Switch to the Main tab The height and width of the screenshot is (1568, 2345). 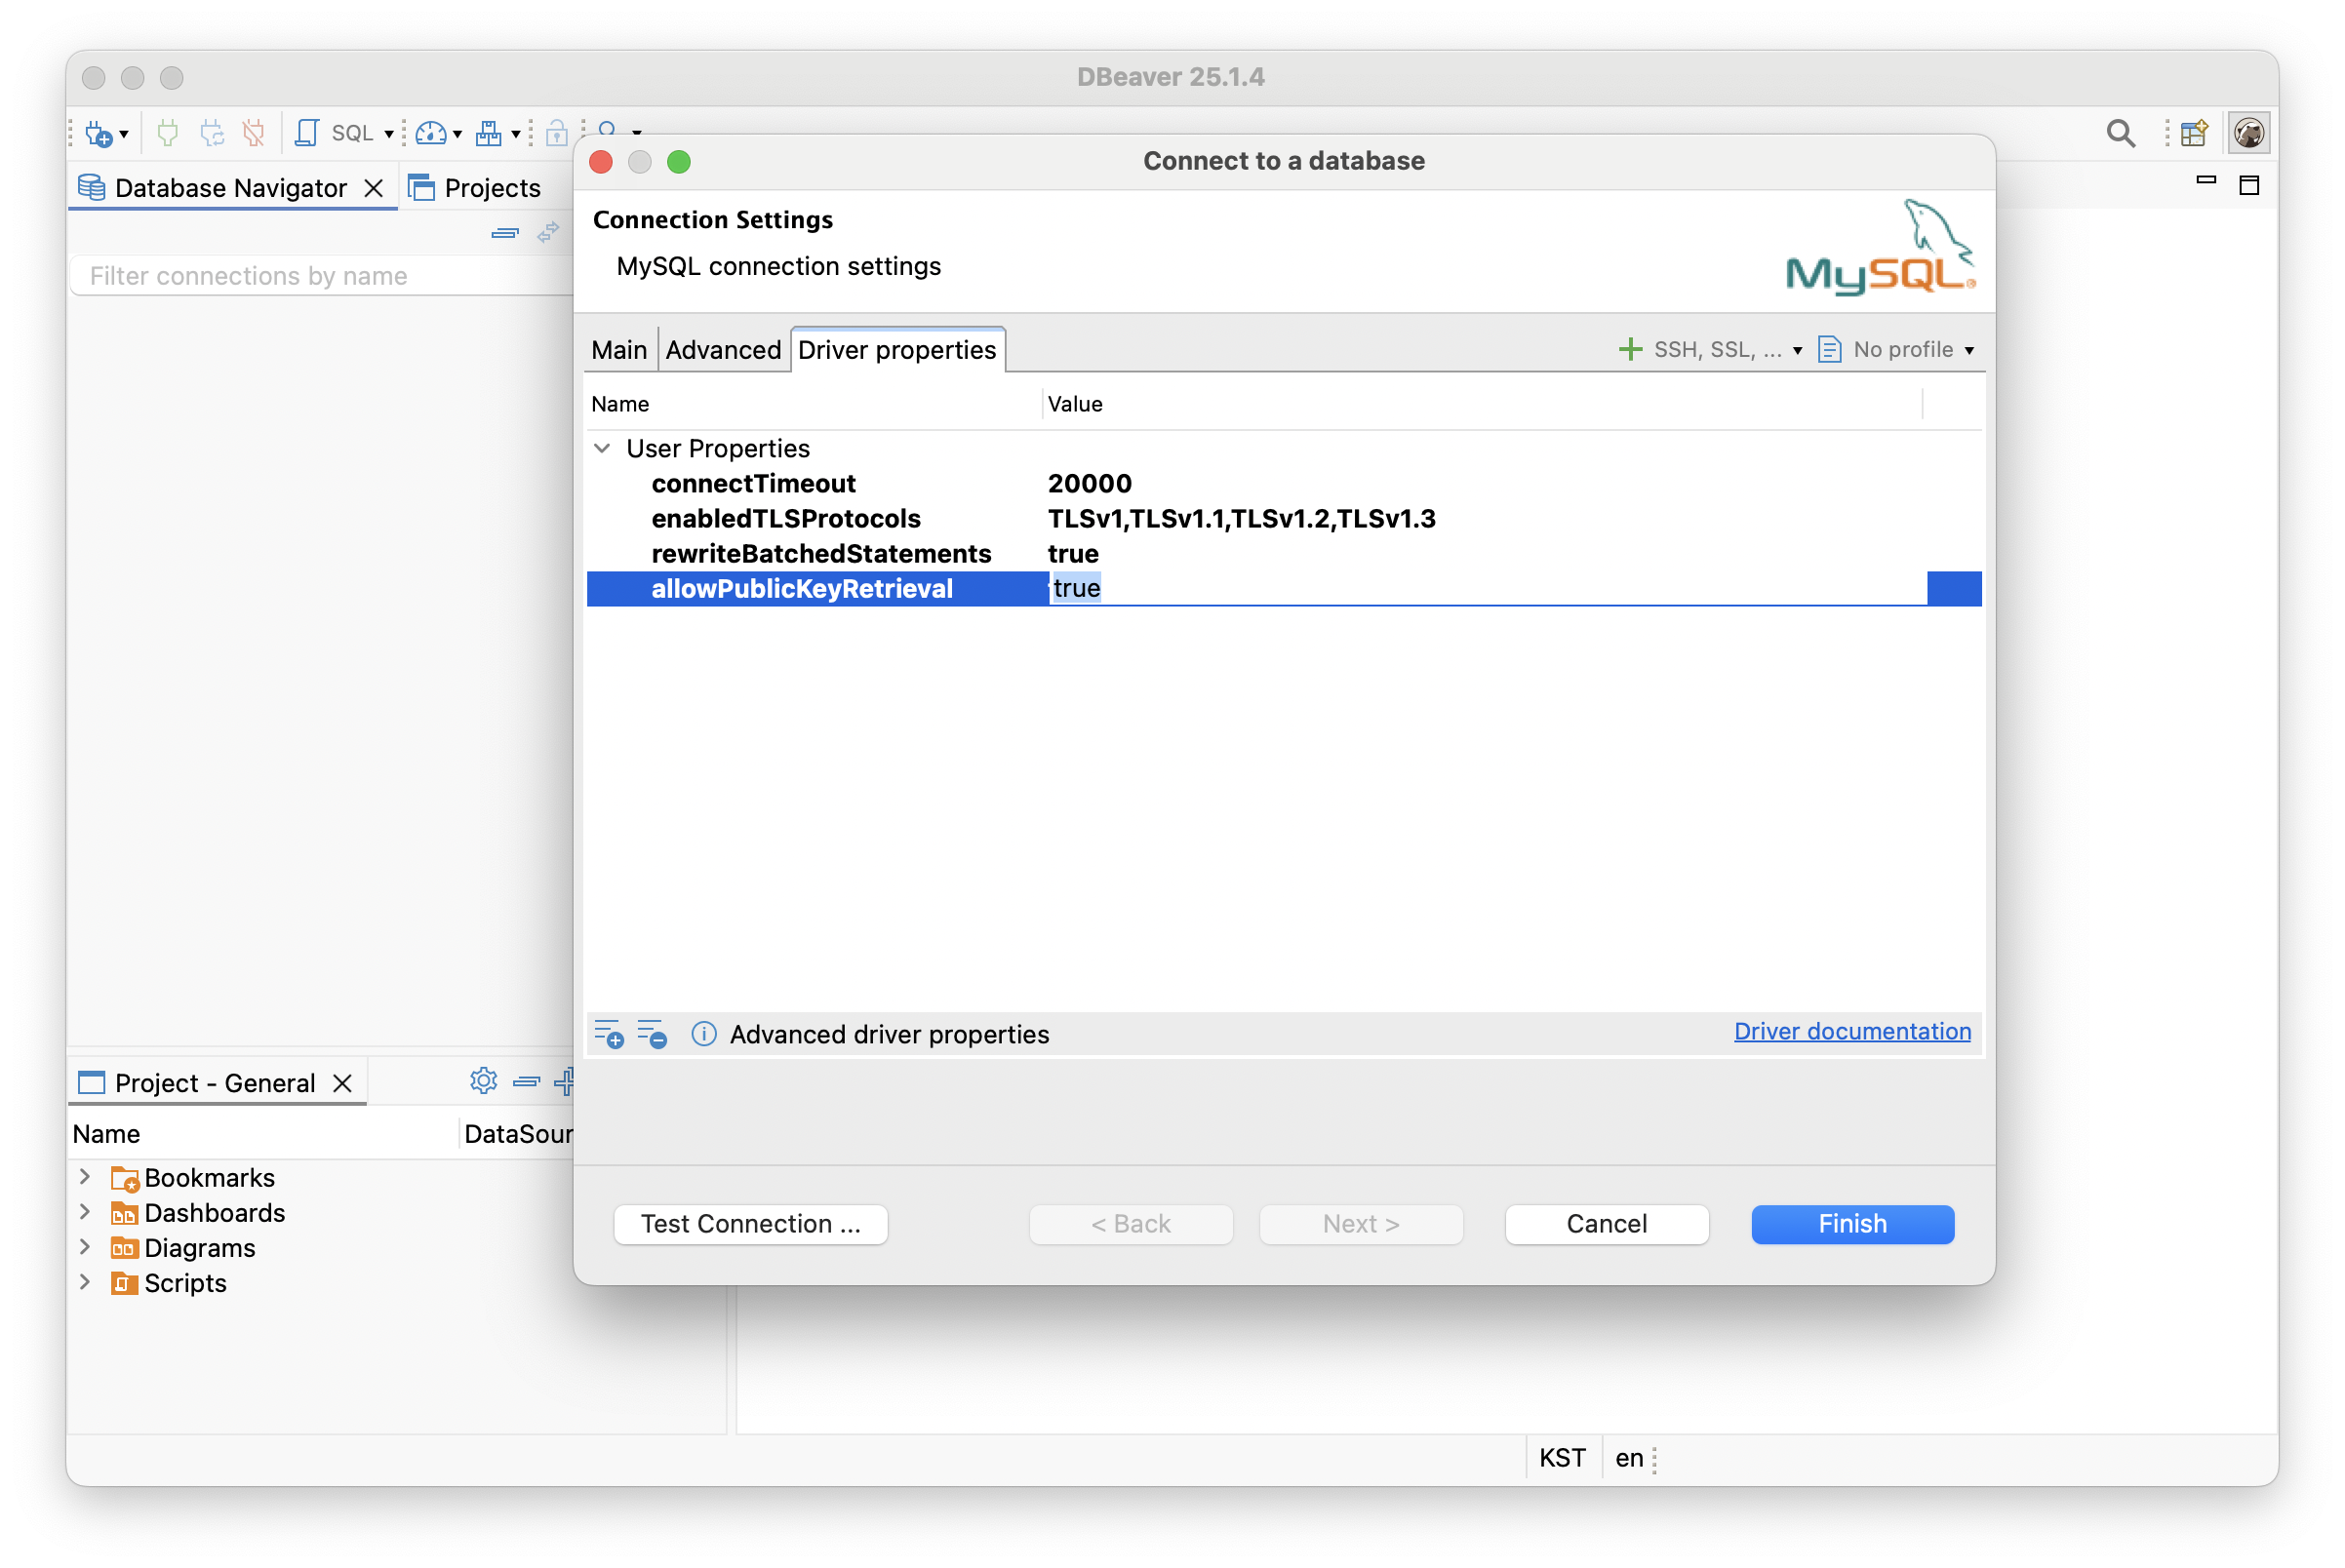pos(618,350)
